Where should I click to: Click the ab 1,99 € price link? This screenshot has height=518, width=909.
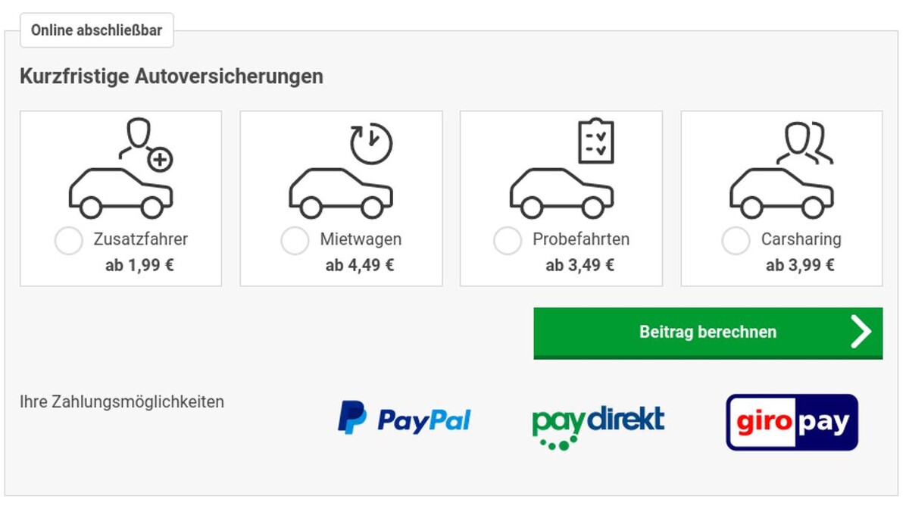coord(141,265)
